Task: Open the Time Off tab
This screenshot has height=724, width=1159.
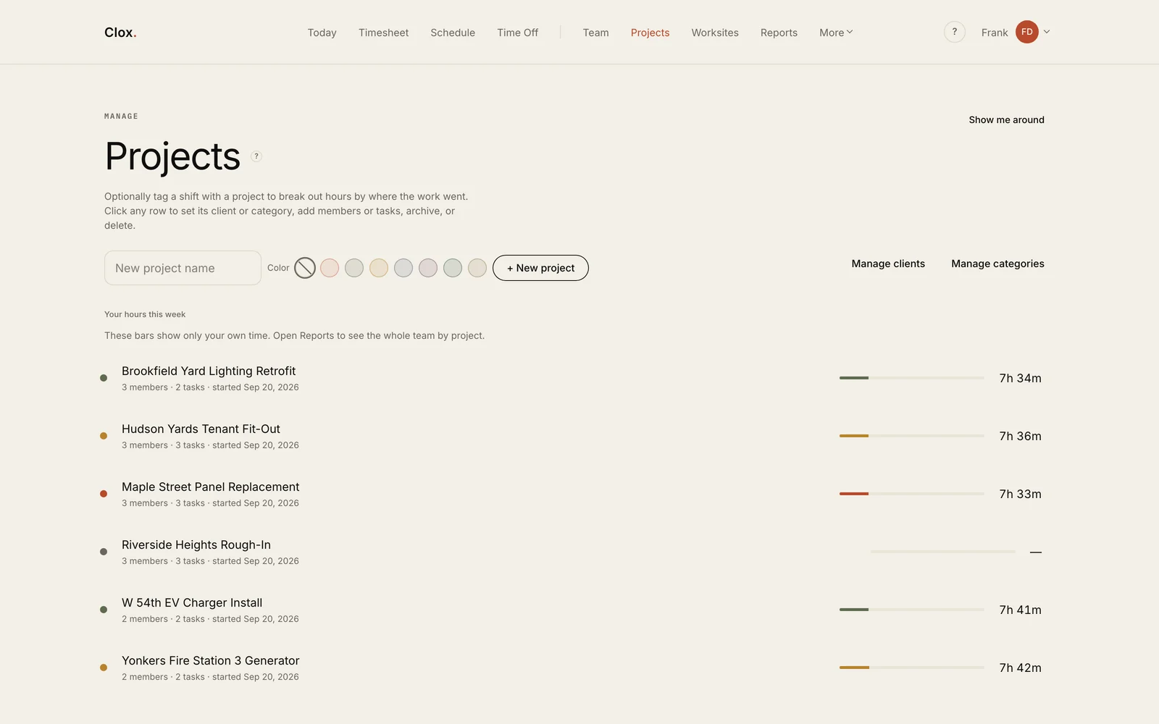Action: pyautogui.click(x=517, y=33)
